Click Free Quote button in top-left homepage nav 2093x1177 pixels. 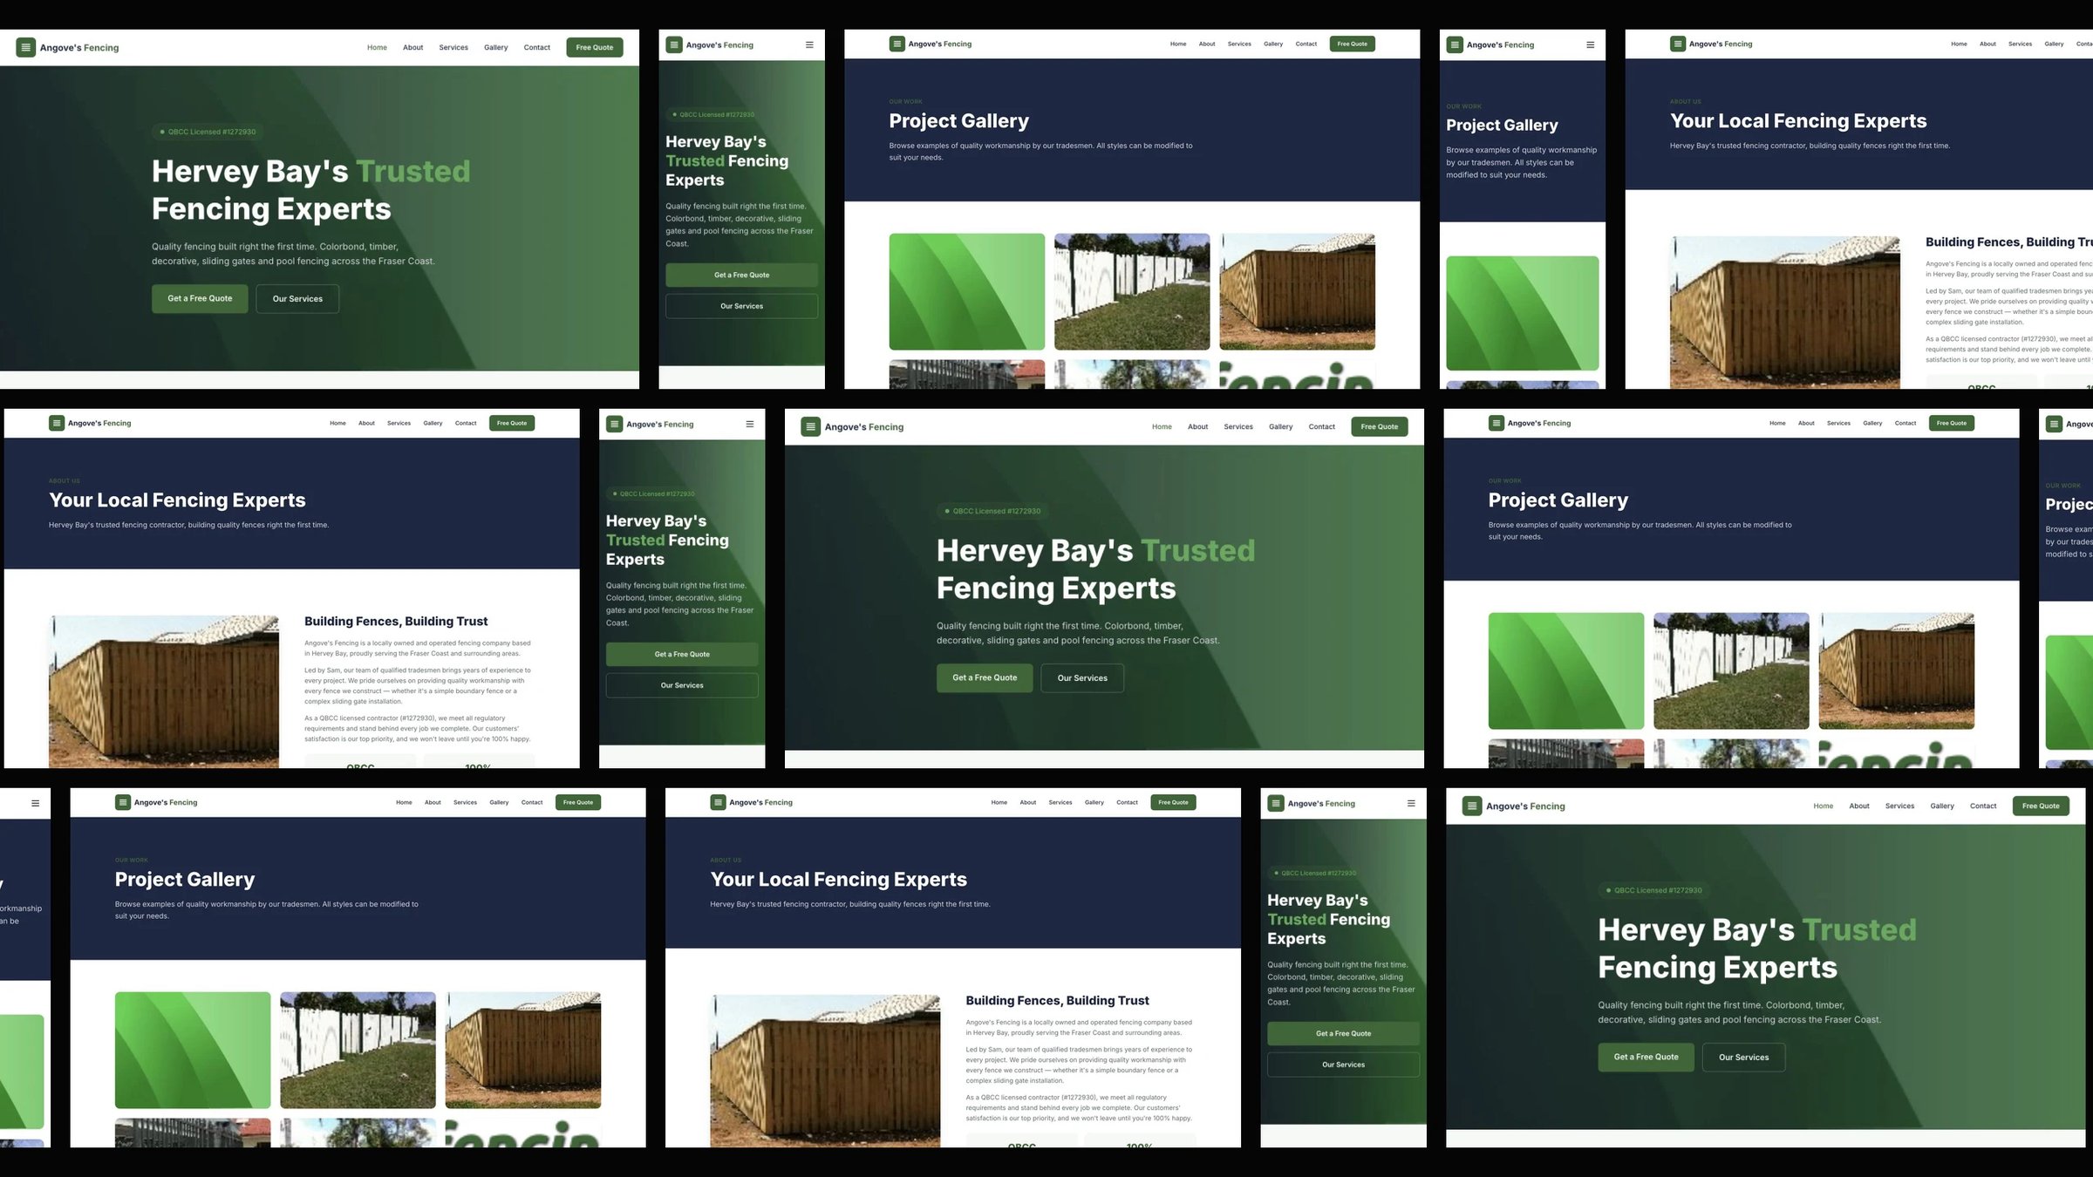[x=595, y=47]
